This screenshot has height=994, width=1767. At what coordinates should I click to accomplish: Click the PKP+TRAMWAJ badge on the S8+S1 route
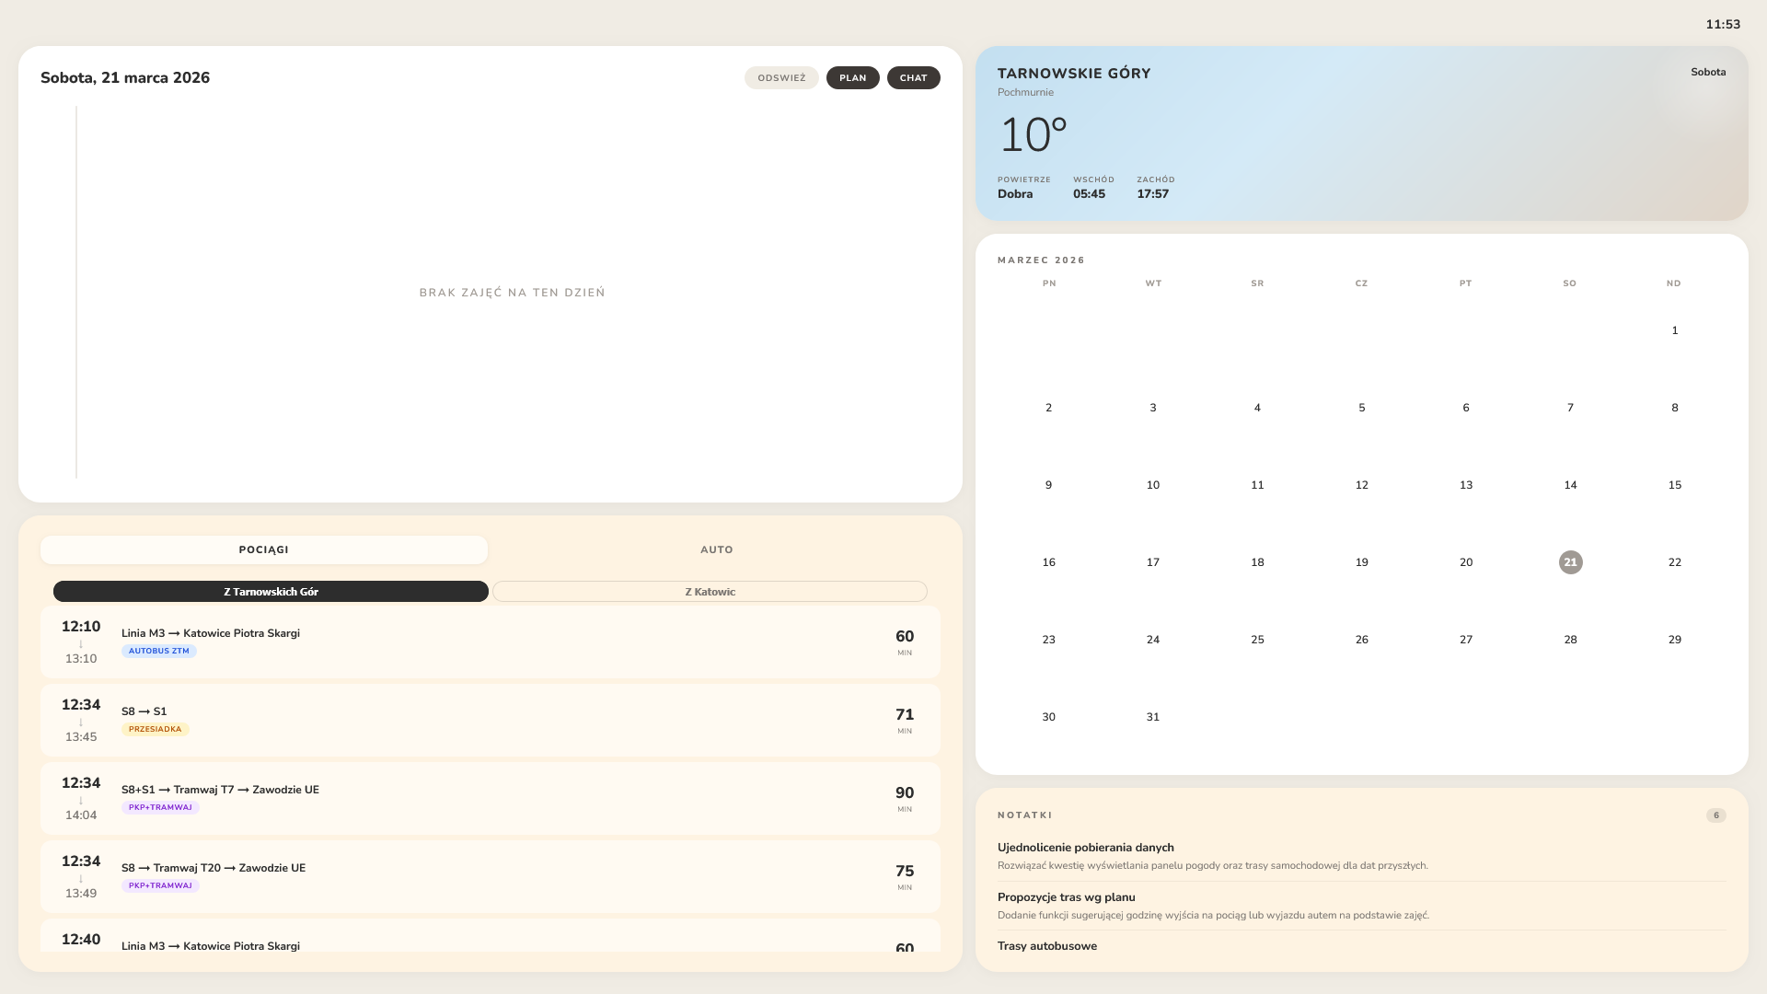[x=161, y=806]
